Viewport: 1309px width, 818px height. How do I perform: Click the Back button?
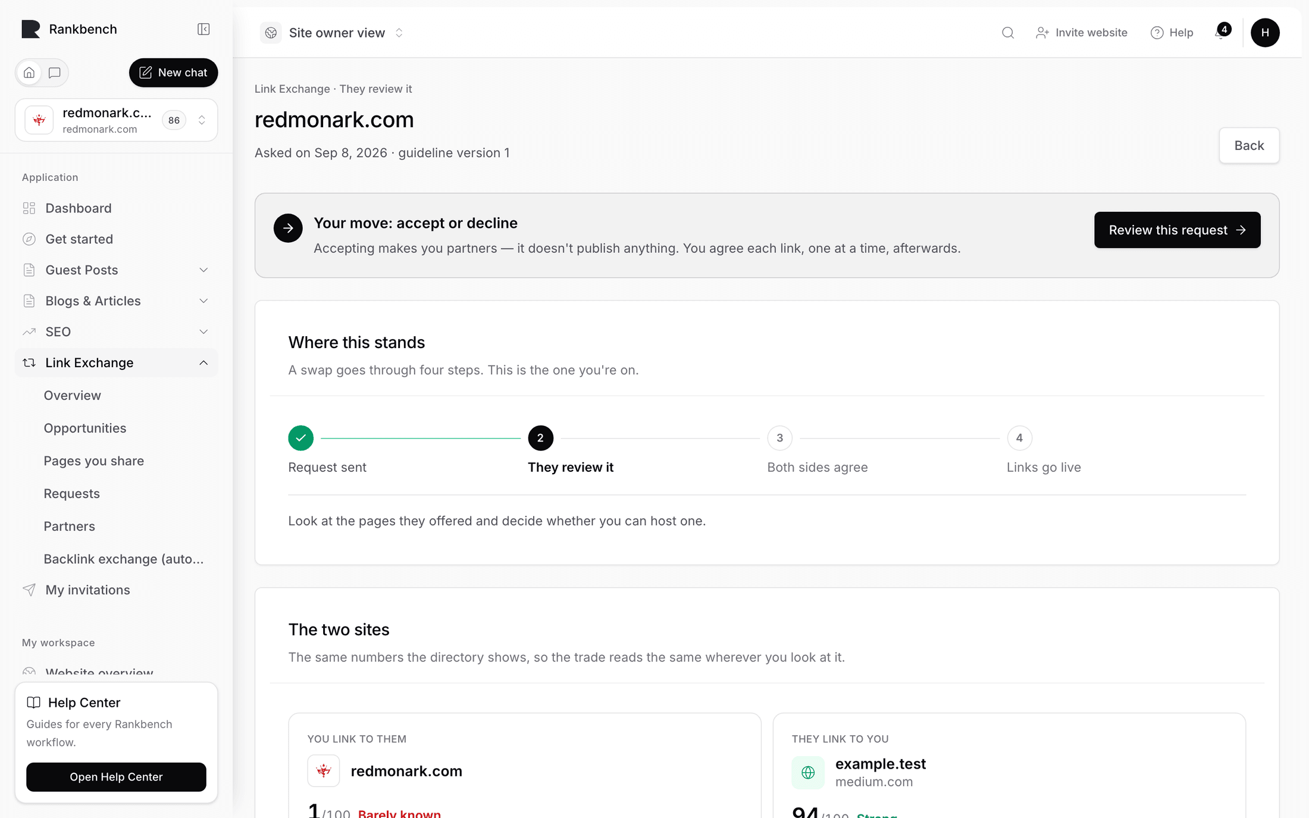point(1249,146)
